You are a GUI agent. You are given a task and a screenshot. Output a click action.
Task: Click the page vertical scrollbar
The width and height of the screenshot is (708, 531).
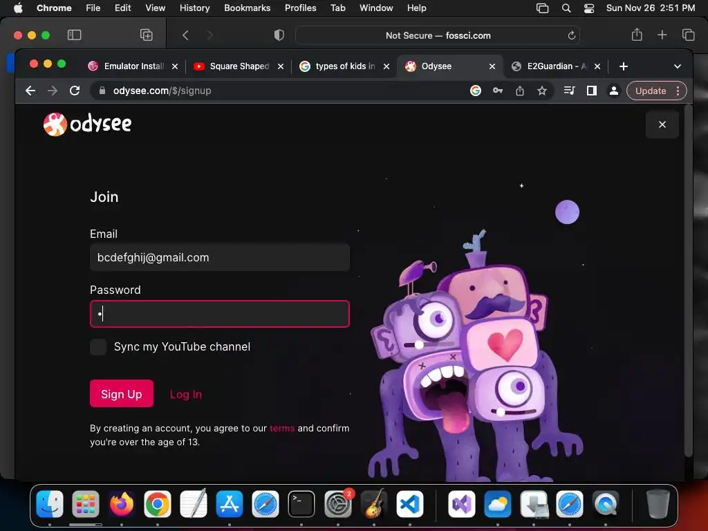(688, 281)
